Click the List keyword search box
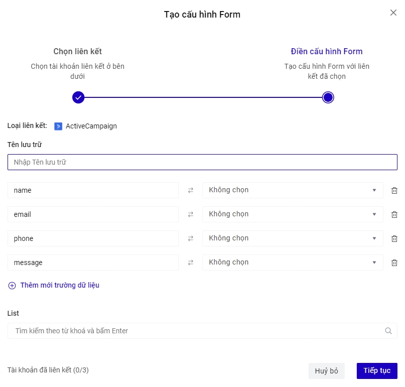405x387 pixels. 196,331
